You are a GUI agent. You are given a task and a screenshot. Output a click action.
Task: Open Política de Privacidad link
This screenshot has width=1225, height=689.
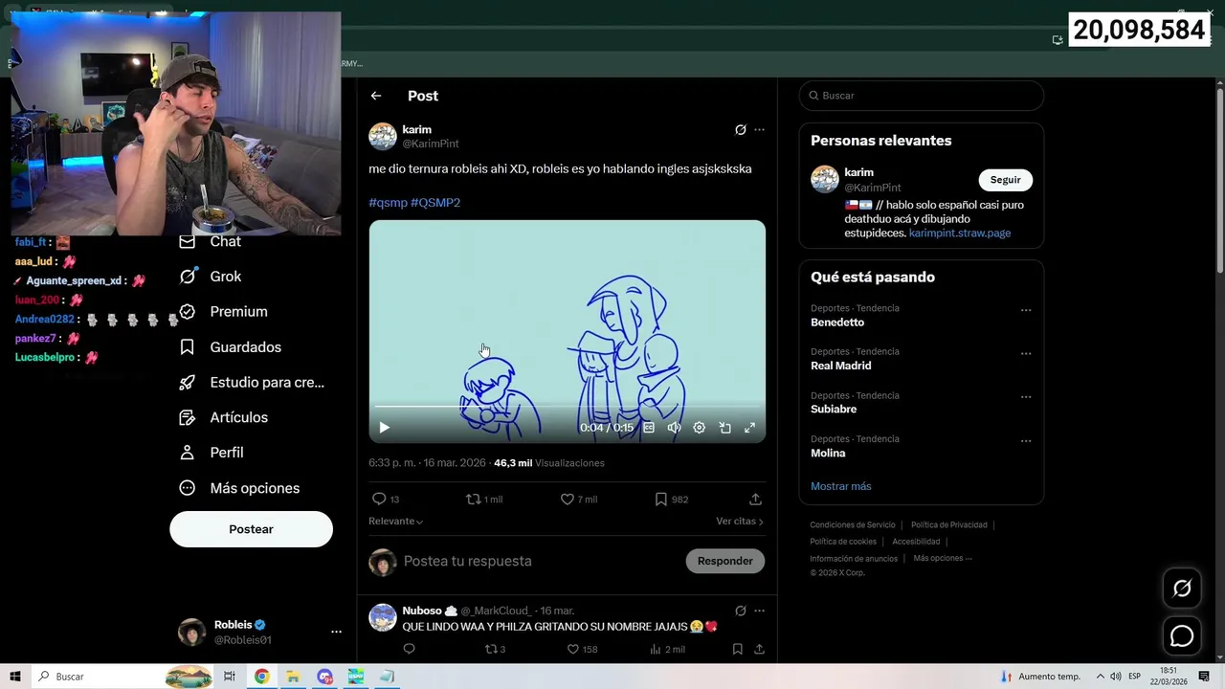click(x=949, y=524)
